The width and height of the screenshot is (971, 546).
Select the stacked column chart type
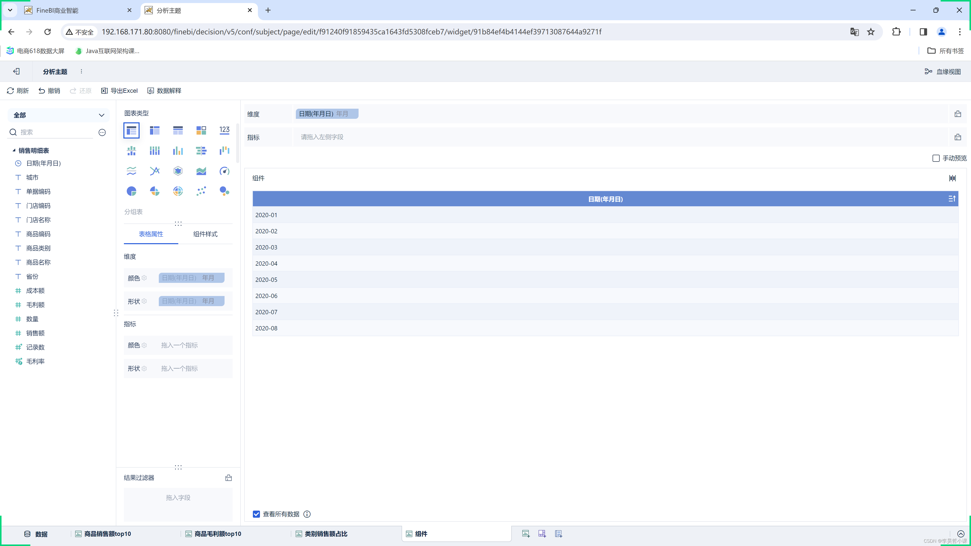(155, 151)
